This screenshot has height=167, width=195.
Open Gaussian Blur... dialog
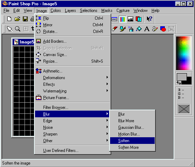pos(133,127)
